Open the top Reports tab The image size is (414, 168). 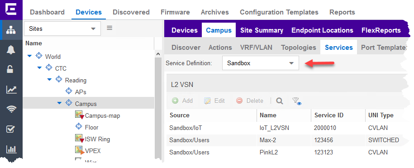point(342,12)
